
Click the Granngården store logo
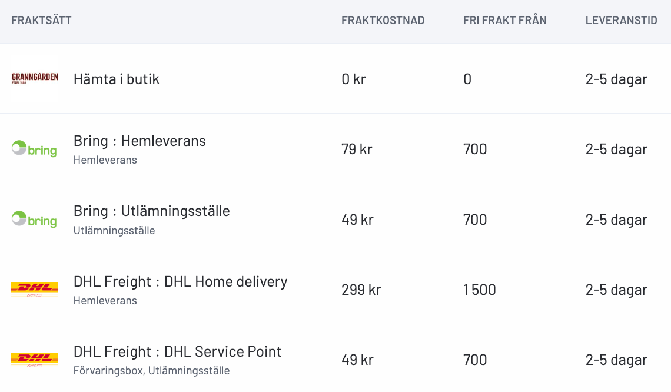click(35, 78)
